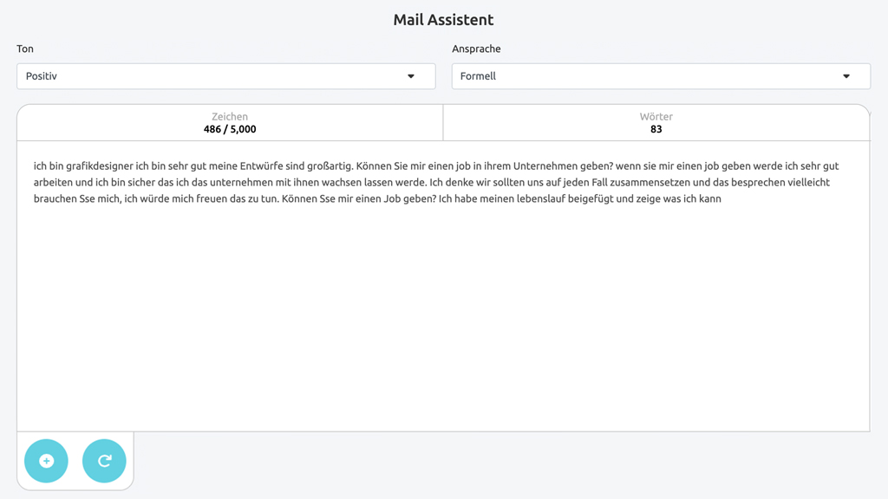
Task: Click the Ansprache field label
Action: (476, 49)
